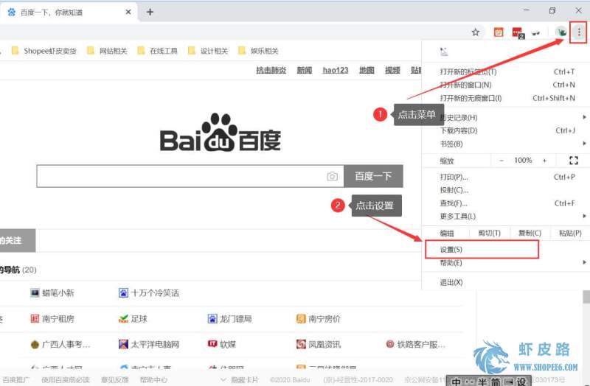Open the Shopee虾皮卖货 bookmark folder
The width and height of the screenshot is (590, 386).
(44, 51)
